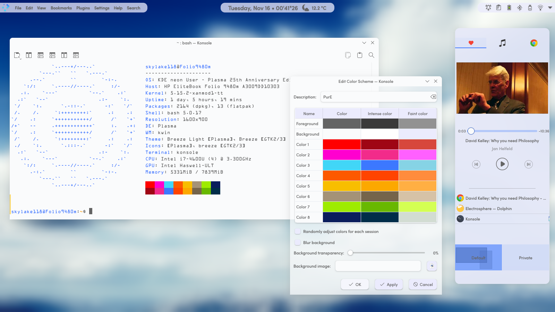Click the weather icon in the top panel
The width and height of the screenshot is (555, 312).
(x=306, y=8)
